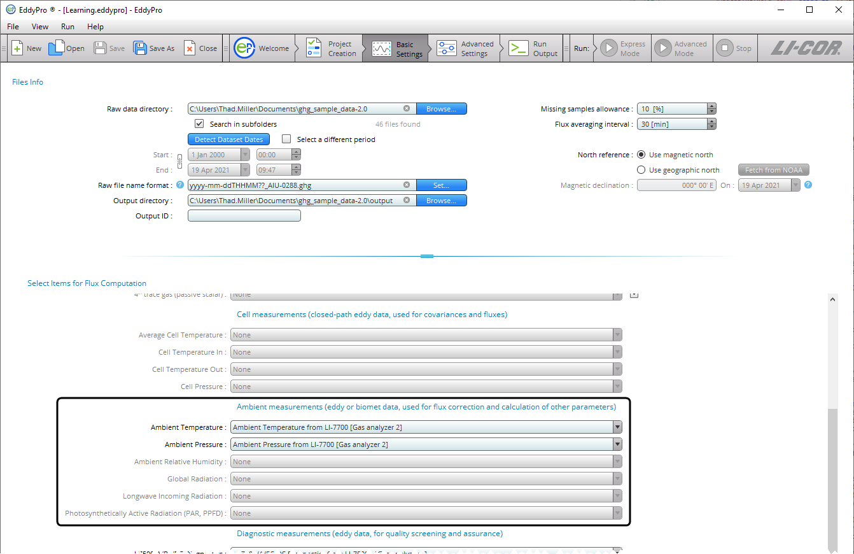Click the New project icon
Screen dimensions: 854x554
pyautogui.click(x=18, y=48)
